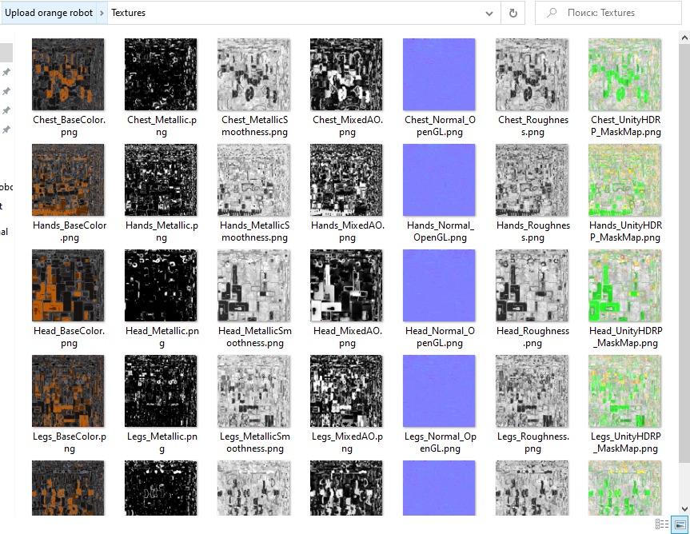Select Hands_Roughness.png thumbnail
Viewport: 690px width, 534px height.
pyautogui.click(x=532, y=180)
